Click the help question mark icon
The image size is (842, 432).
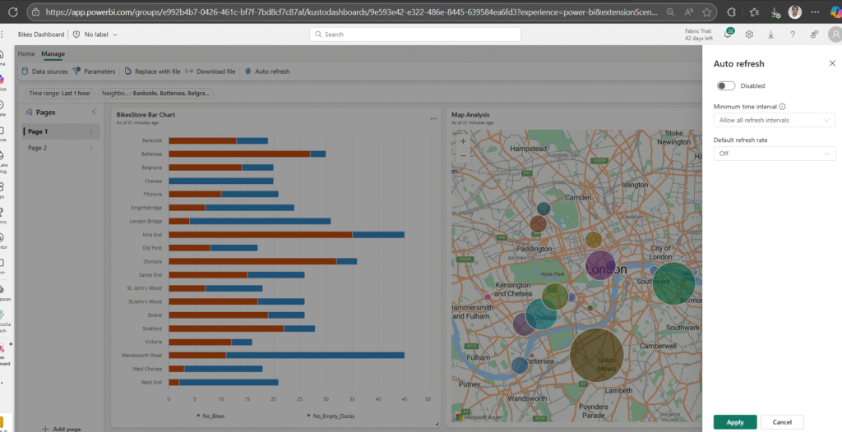(x=793, y=34)
